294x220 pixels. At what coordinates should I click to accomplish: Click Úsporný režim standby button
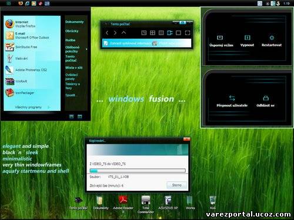pyautogui.click(x=221, y=41)
